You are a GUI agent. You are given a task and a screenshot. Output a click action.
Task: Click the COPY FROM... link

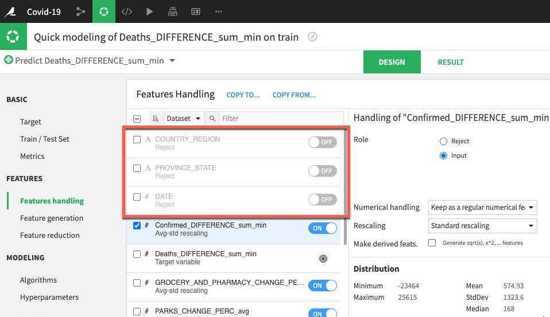pos(294,95)
